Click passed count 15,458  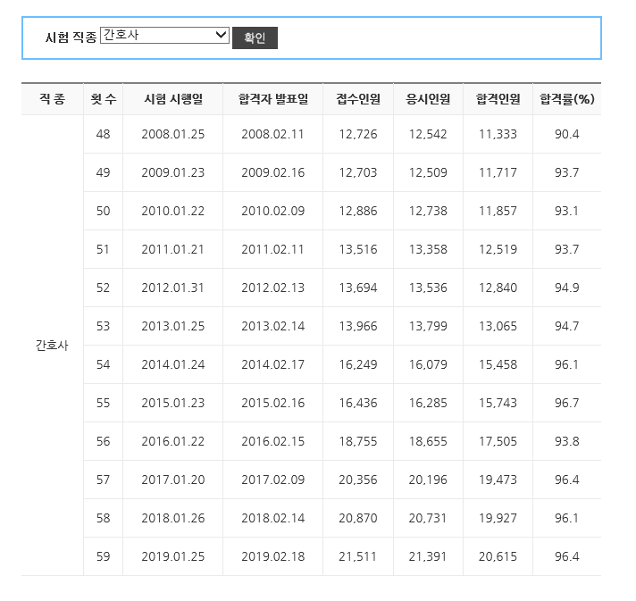(x=498, y=364)
